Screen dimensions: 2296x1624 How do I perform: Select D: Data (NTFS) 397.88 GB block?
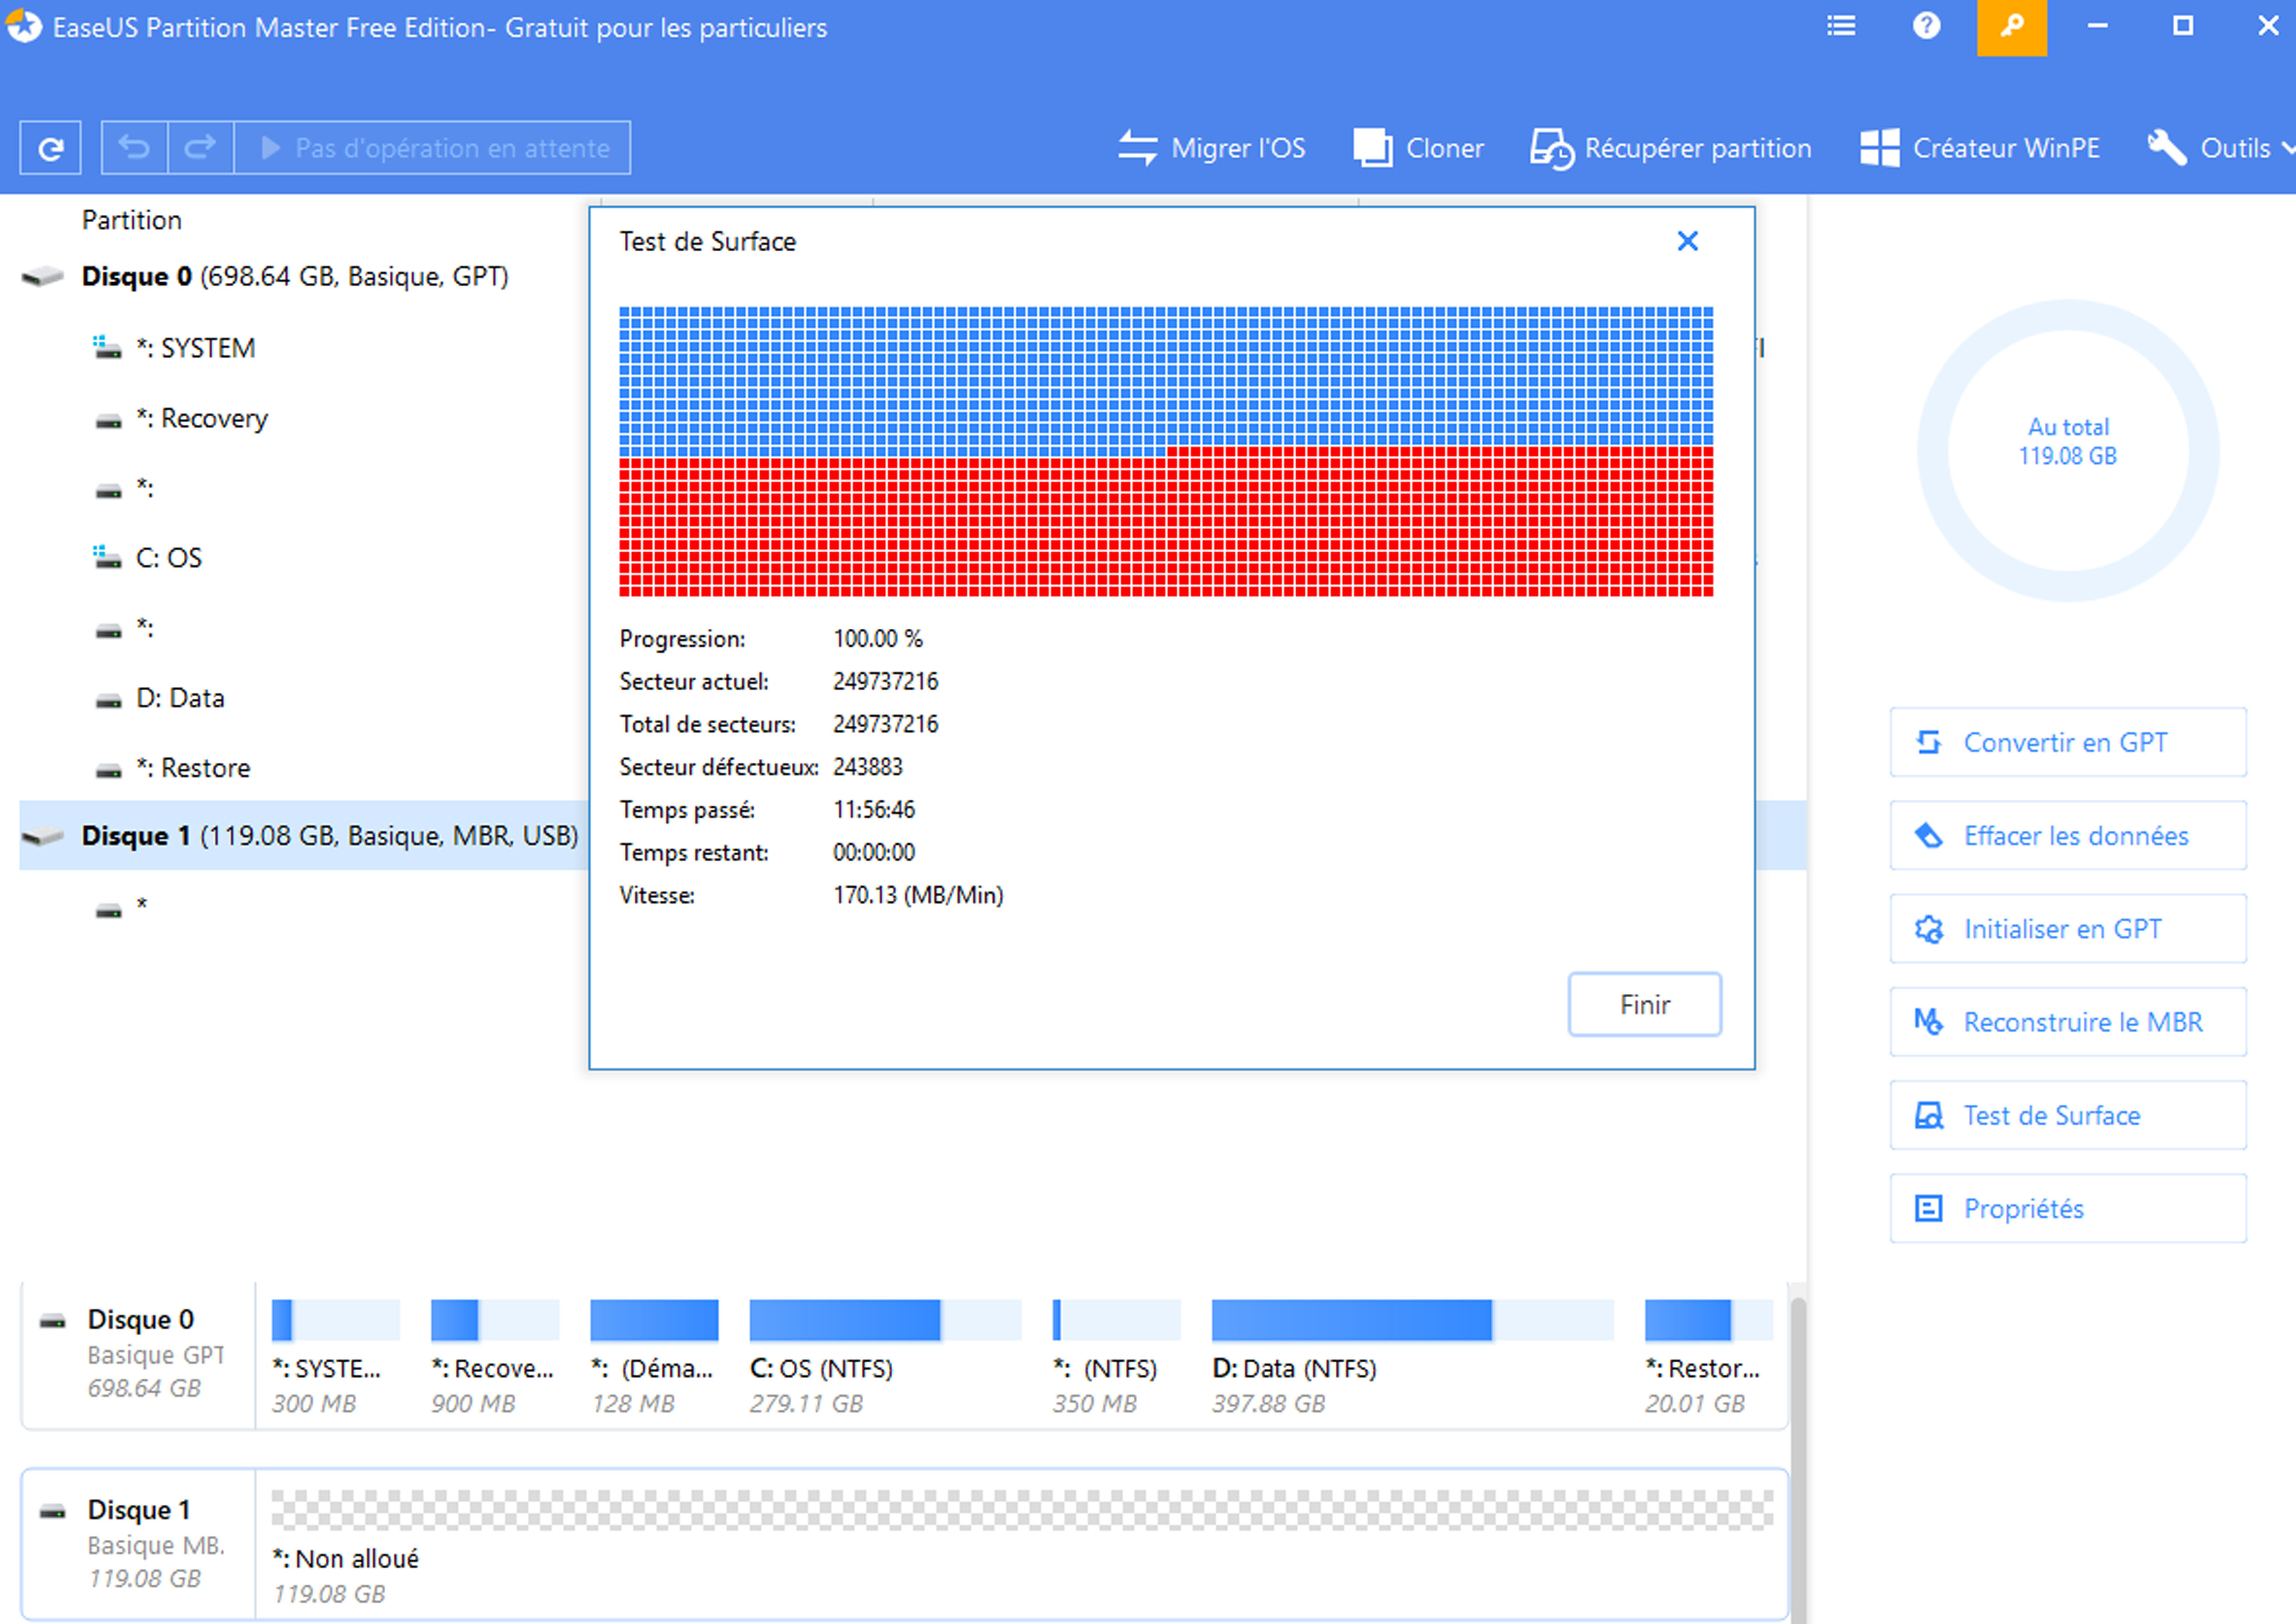(1412, 1357)
